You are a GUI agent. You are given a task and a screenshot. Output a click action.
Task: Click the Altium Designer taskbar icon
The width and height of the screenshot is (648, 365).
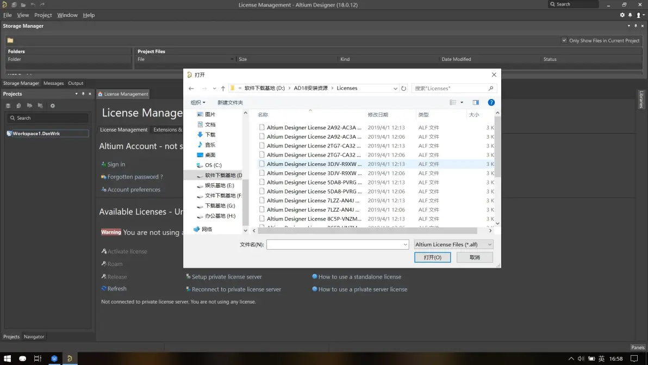(x=70, y=358)
